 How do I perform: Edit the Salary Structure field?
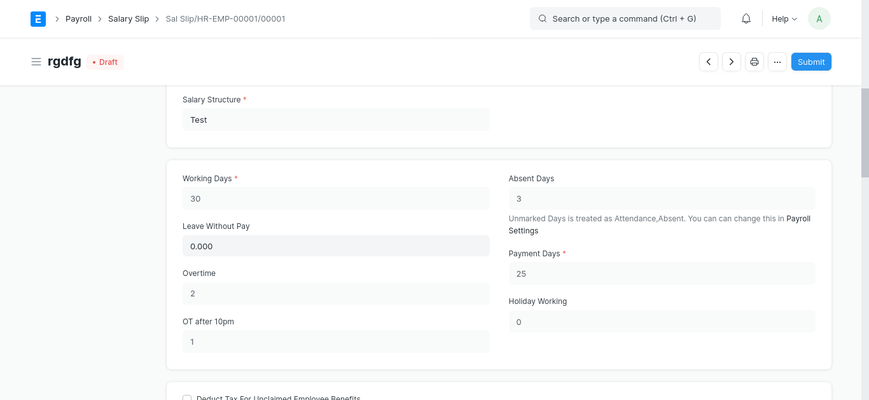[x=336, y=120]
